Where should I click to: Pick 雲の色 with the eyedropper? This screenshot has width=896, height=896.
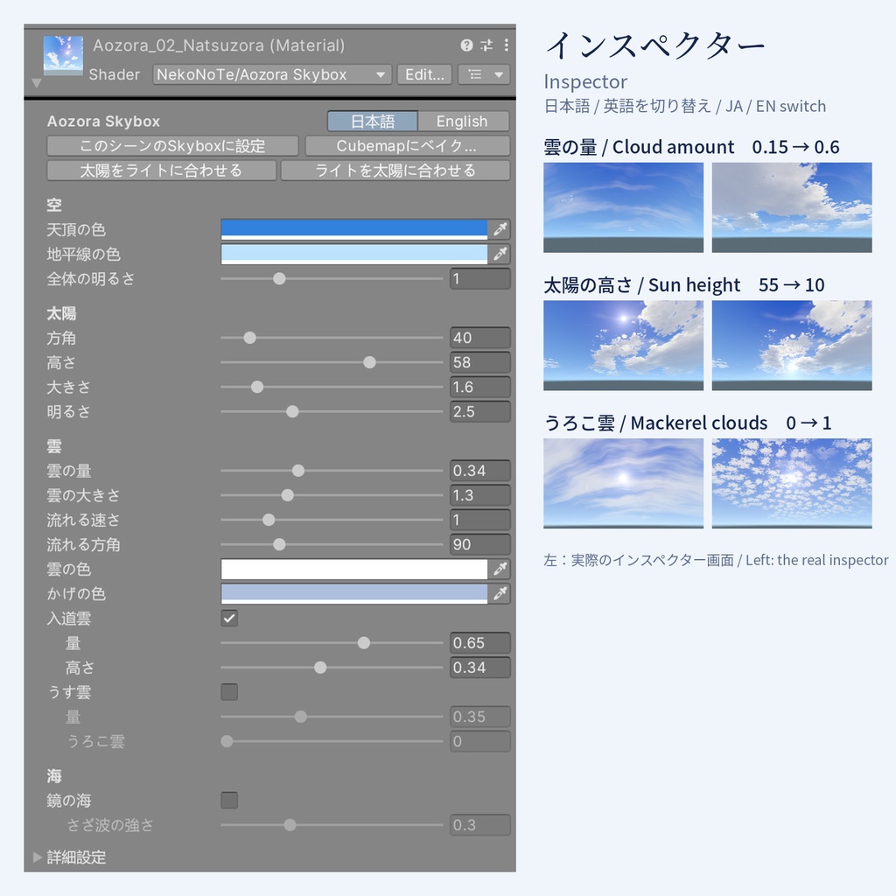[x=500, y=569]
